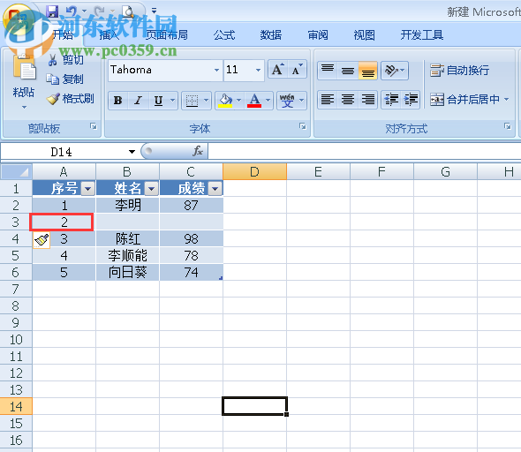Viewport: 521px width, 452px height.
Task: Open Print Preview from quick access toolbar
Action: tap(127, 11)
